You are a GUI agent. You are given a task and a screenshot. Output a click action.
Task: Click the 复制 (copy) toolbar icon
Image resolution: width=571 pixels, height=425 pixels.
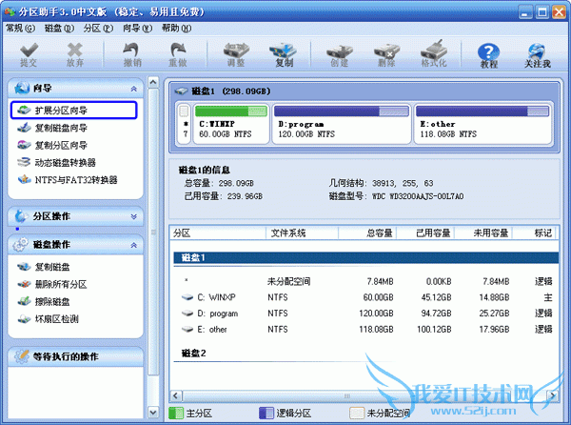[x=284, y=54]
